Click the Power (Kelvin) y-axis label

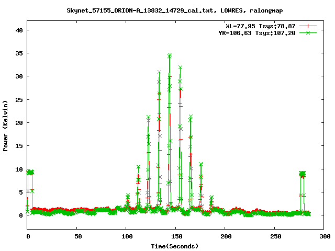tap(5, 126)
